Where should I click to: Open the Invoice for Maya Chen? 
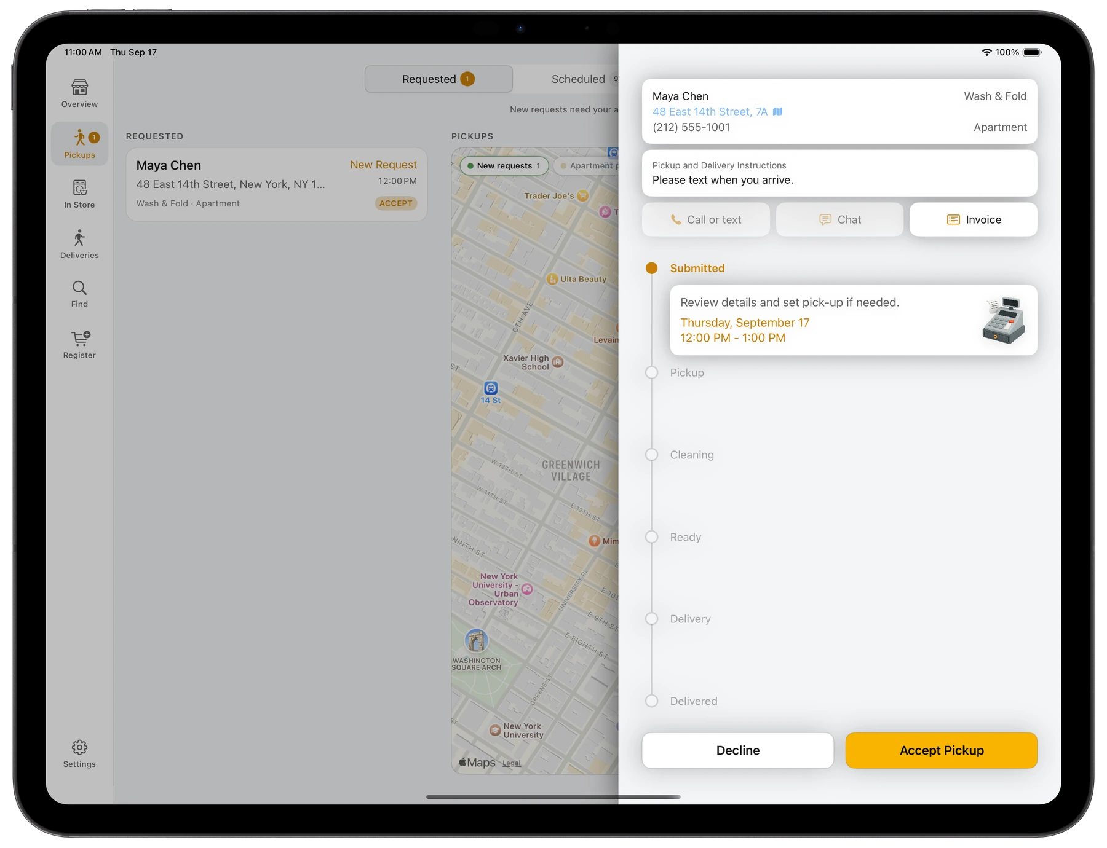tap(973, 220)
